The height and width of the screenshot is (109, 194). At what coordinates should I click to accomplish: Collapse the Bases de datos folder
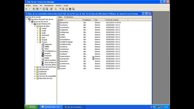pos(35,26)
